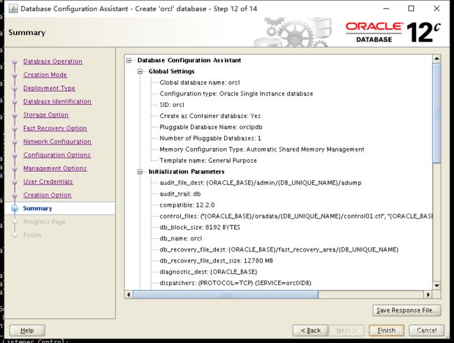Open the Storage Option step
This screenshot has height=343, width=454.
point(45,115)
